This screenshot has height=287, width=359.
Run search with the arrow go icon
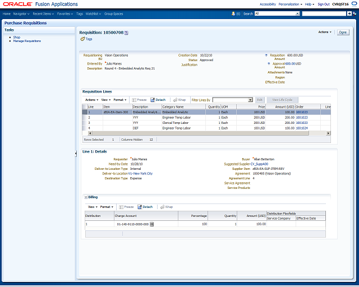(x=349, y=13)
